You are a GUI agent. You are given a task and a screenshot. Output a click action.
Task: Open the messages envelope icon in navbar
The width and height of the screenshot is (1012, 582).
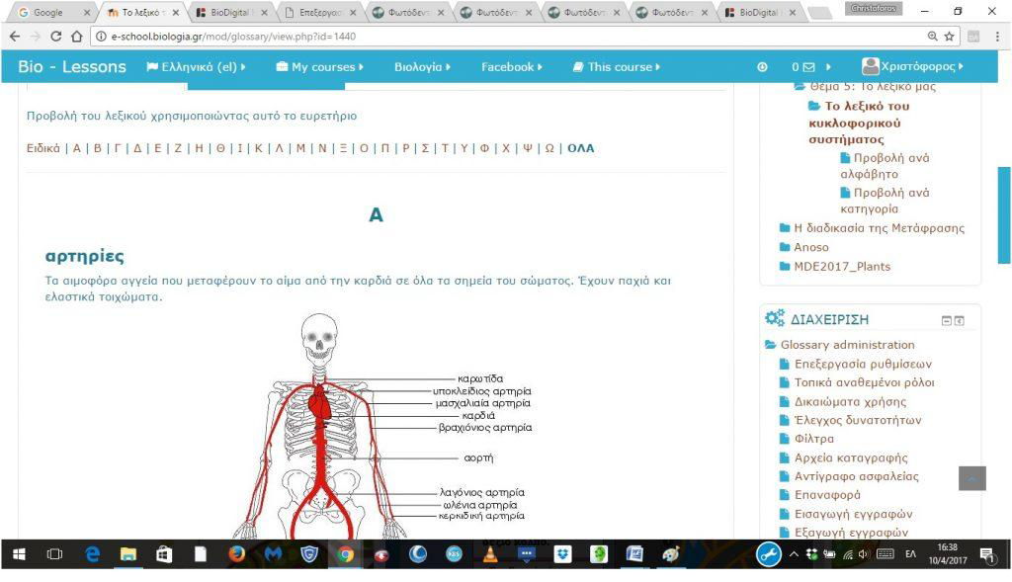point(809,67)
